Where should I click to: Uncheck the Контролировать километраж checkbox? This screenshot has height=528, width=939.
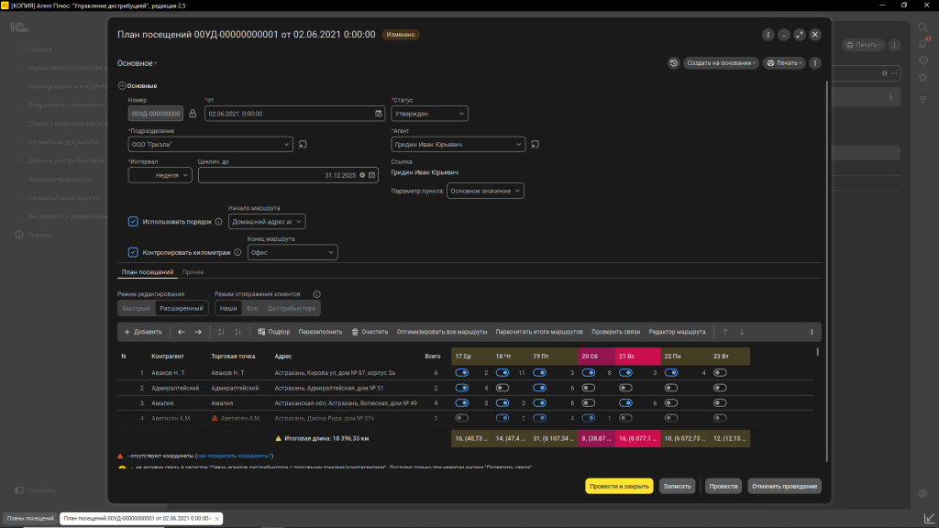[133, 252]
